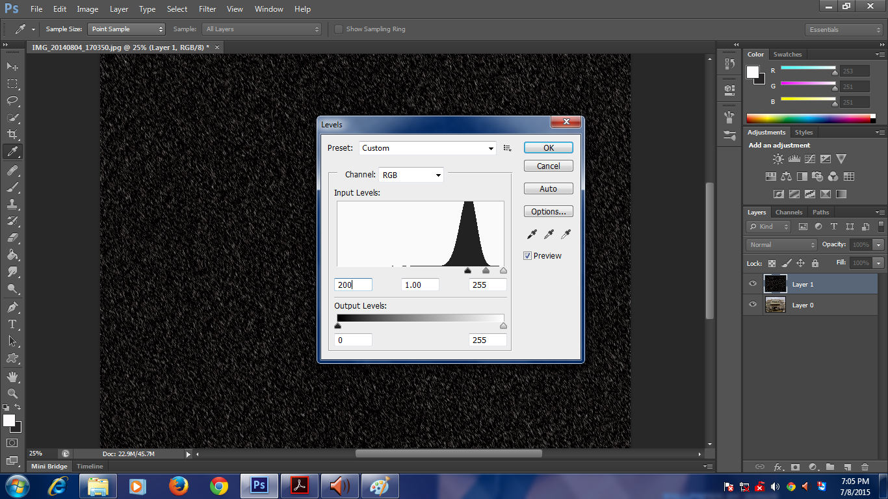This screenshot has height=499, width=888.
Task: Create a new layer icon
Action: coord(847,467)
